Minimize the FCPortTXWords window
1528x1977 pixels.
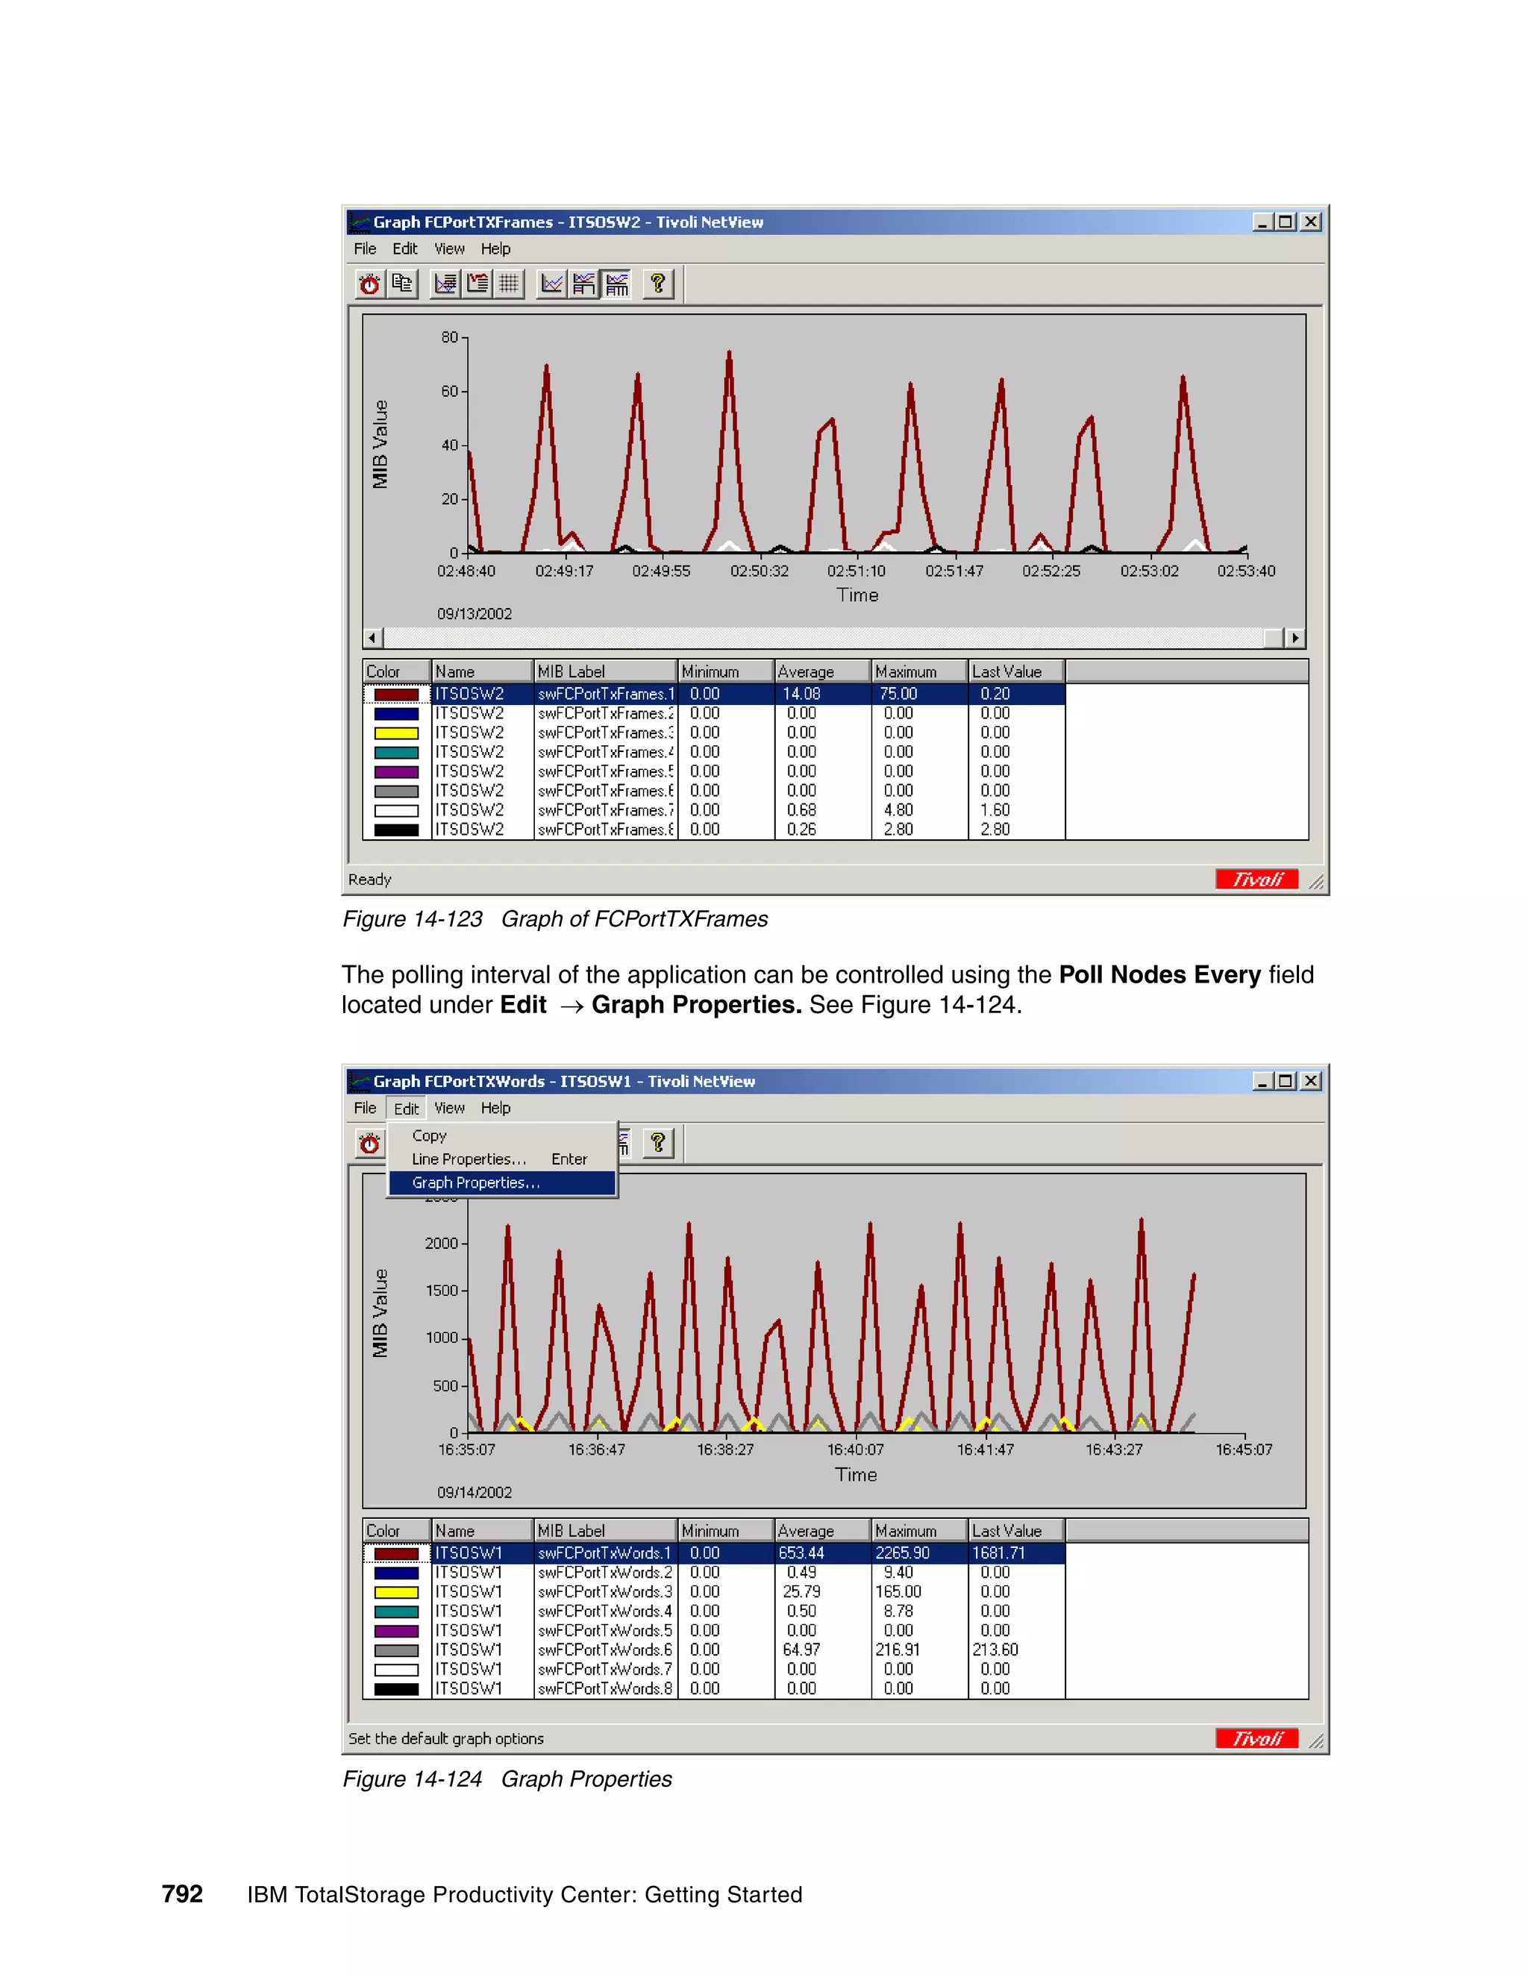[1264, 1081]
